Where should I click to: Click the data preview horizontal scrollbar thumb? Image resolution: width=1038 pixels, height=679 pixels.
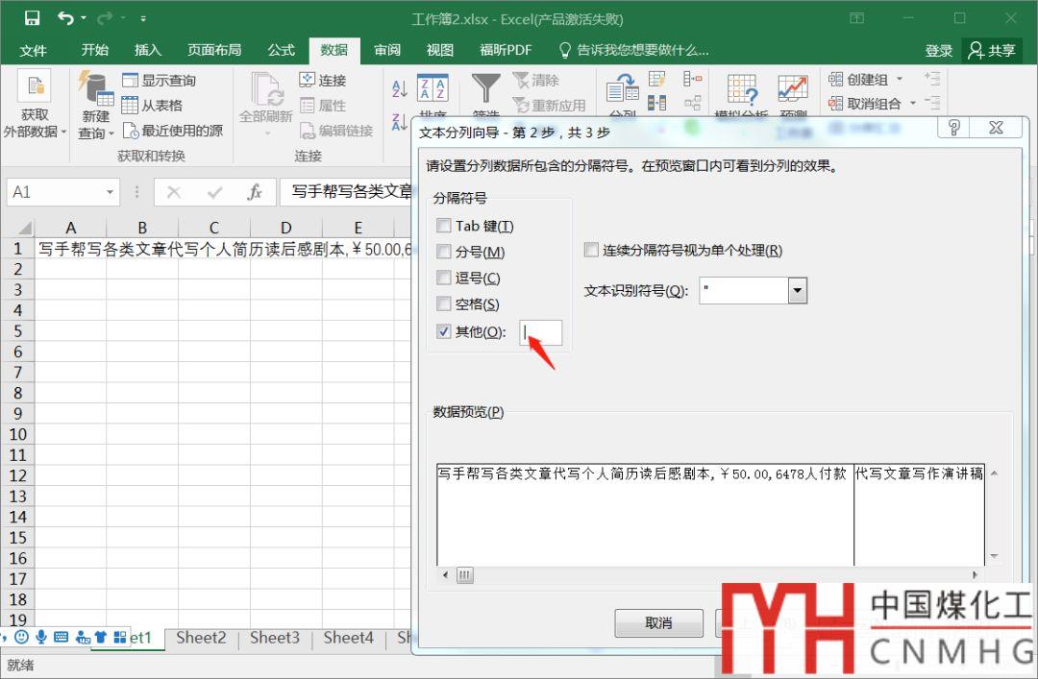point(465,574)
